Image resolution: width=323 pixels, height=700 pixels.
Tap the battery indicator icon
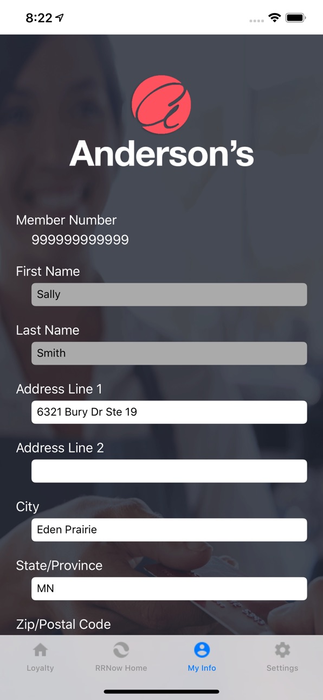(x=296, y=18)
